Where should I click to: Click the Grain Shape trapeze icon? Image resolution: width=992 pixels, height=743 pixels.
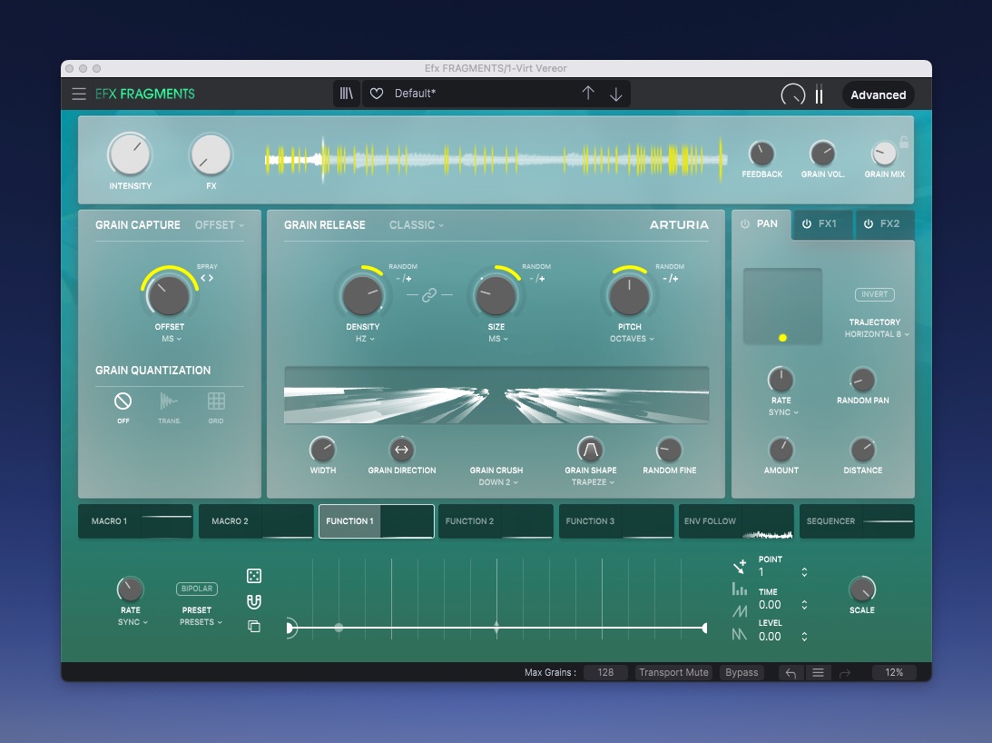590,449
